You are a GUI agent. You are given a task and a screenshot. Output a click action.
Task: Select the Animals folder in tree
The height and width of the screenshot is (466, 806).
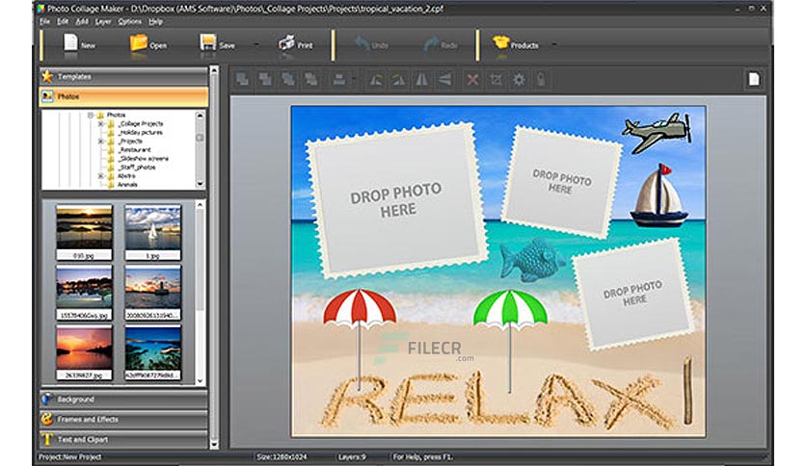(x=127, y=184)
